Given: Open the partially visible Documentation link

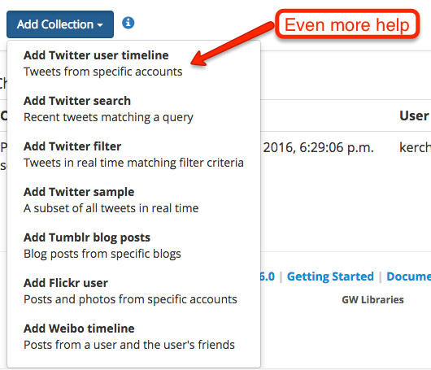Looking at the screenshot, I should [x=409, y=276].
